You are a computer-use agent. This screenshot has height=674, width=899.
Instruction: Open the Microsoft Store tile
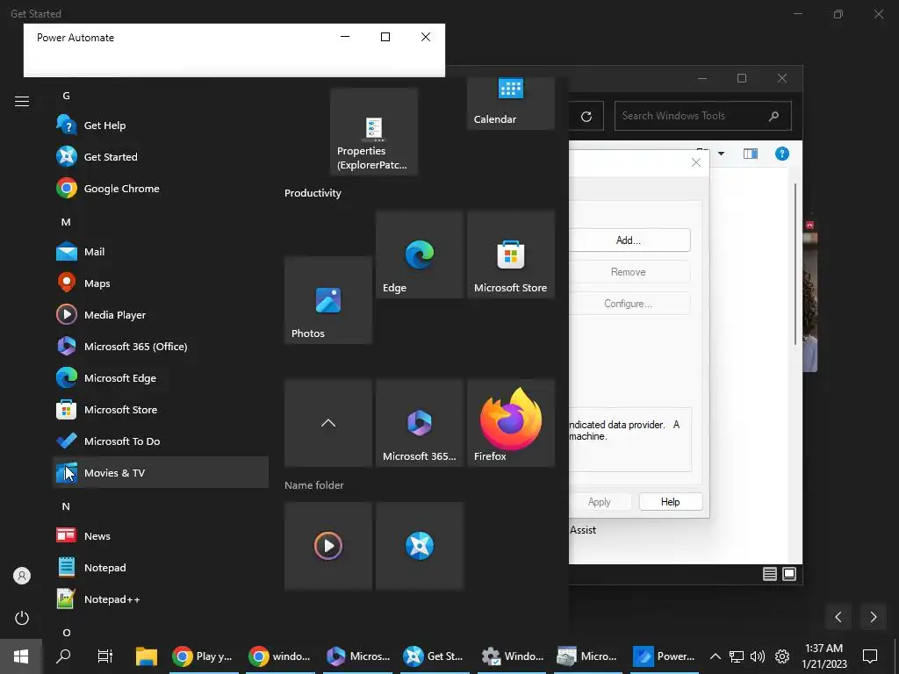click(x=511, y=255)
